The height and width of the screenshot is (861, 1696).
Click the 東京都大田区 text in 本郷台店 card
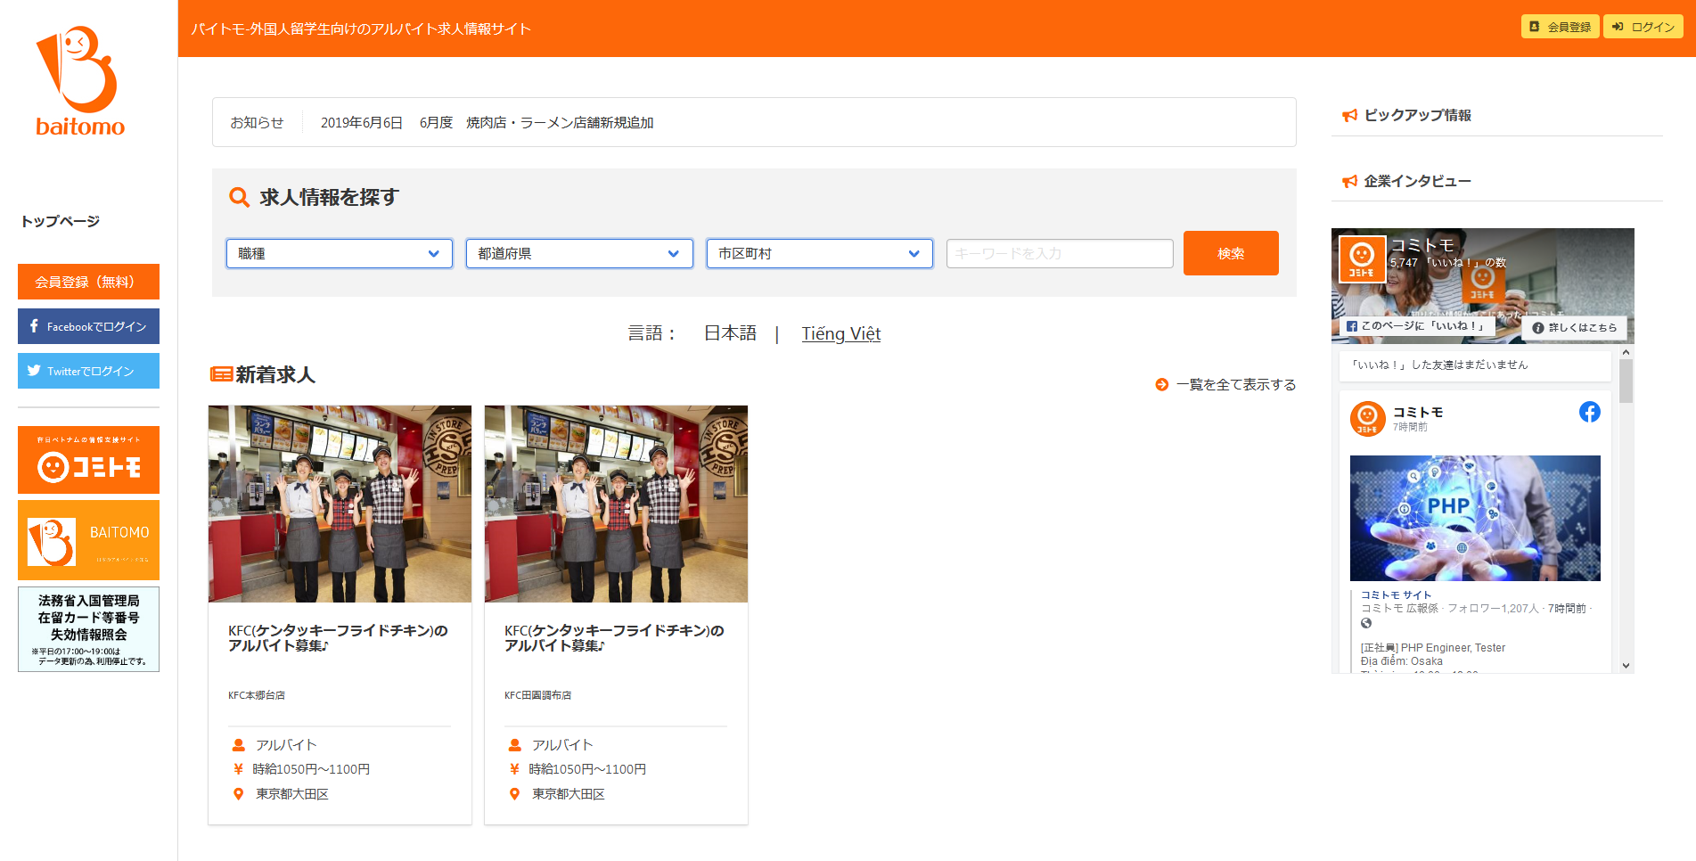click(292, 794)
